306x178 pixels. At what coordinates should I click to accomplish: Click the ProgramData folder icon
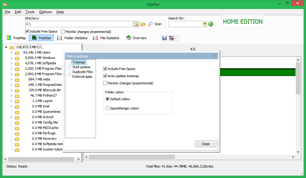point(17,85)
